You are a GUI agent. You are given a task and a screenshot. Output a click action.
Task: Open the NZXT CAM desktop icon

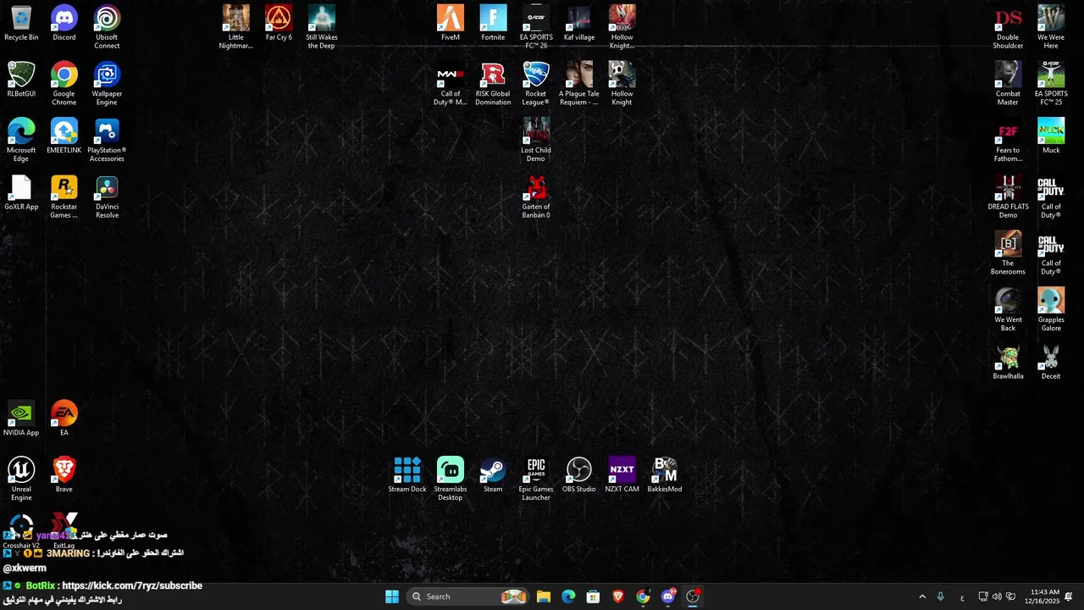coord(622,474)
